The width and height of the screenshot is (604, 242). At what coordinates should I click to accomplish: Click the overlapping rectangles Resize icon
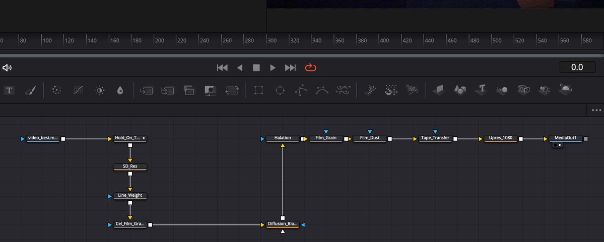(x=189, y=91)
